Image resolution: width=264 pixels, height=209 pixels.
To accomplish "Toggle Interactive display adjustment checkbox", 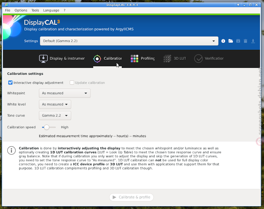I will click(10, 82).
